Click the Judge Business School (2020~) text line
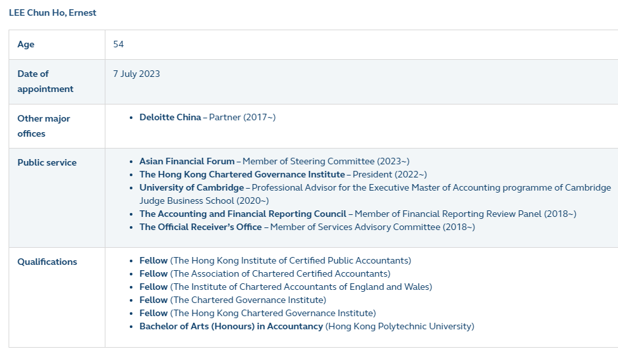Viewport: 618px width, 351px height. tap(204, 200)
